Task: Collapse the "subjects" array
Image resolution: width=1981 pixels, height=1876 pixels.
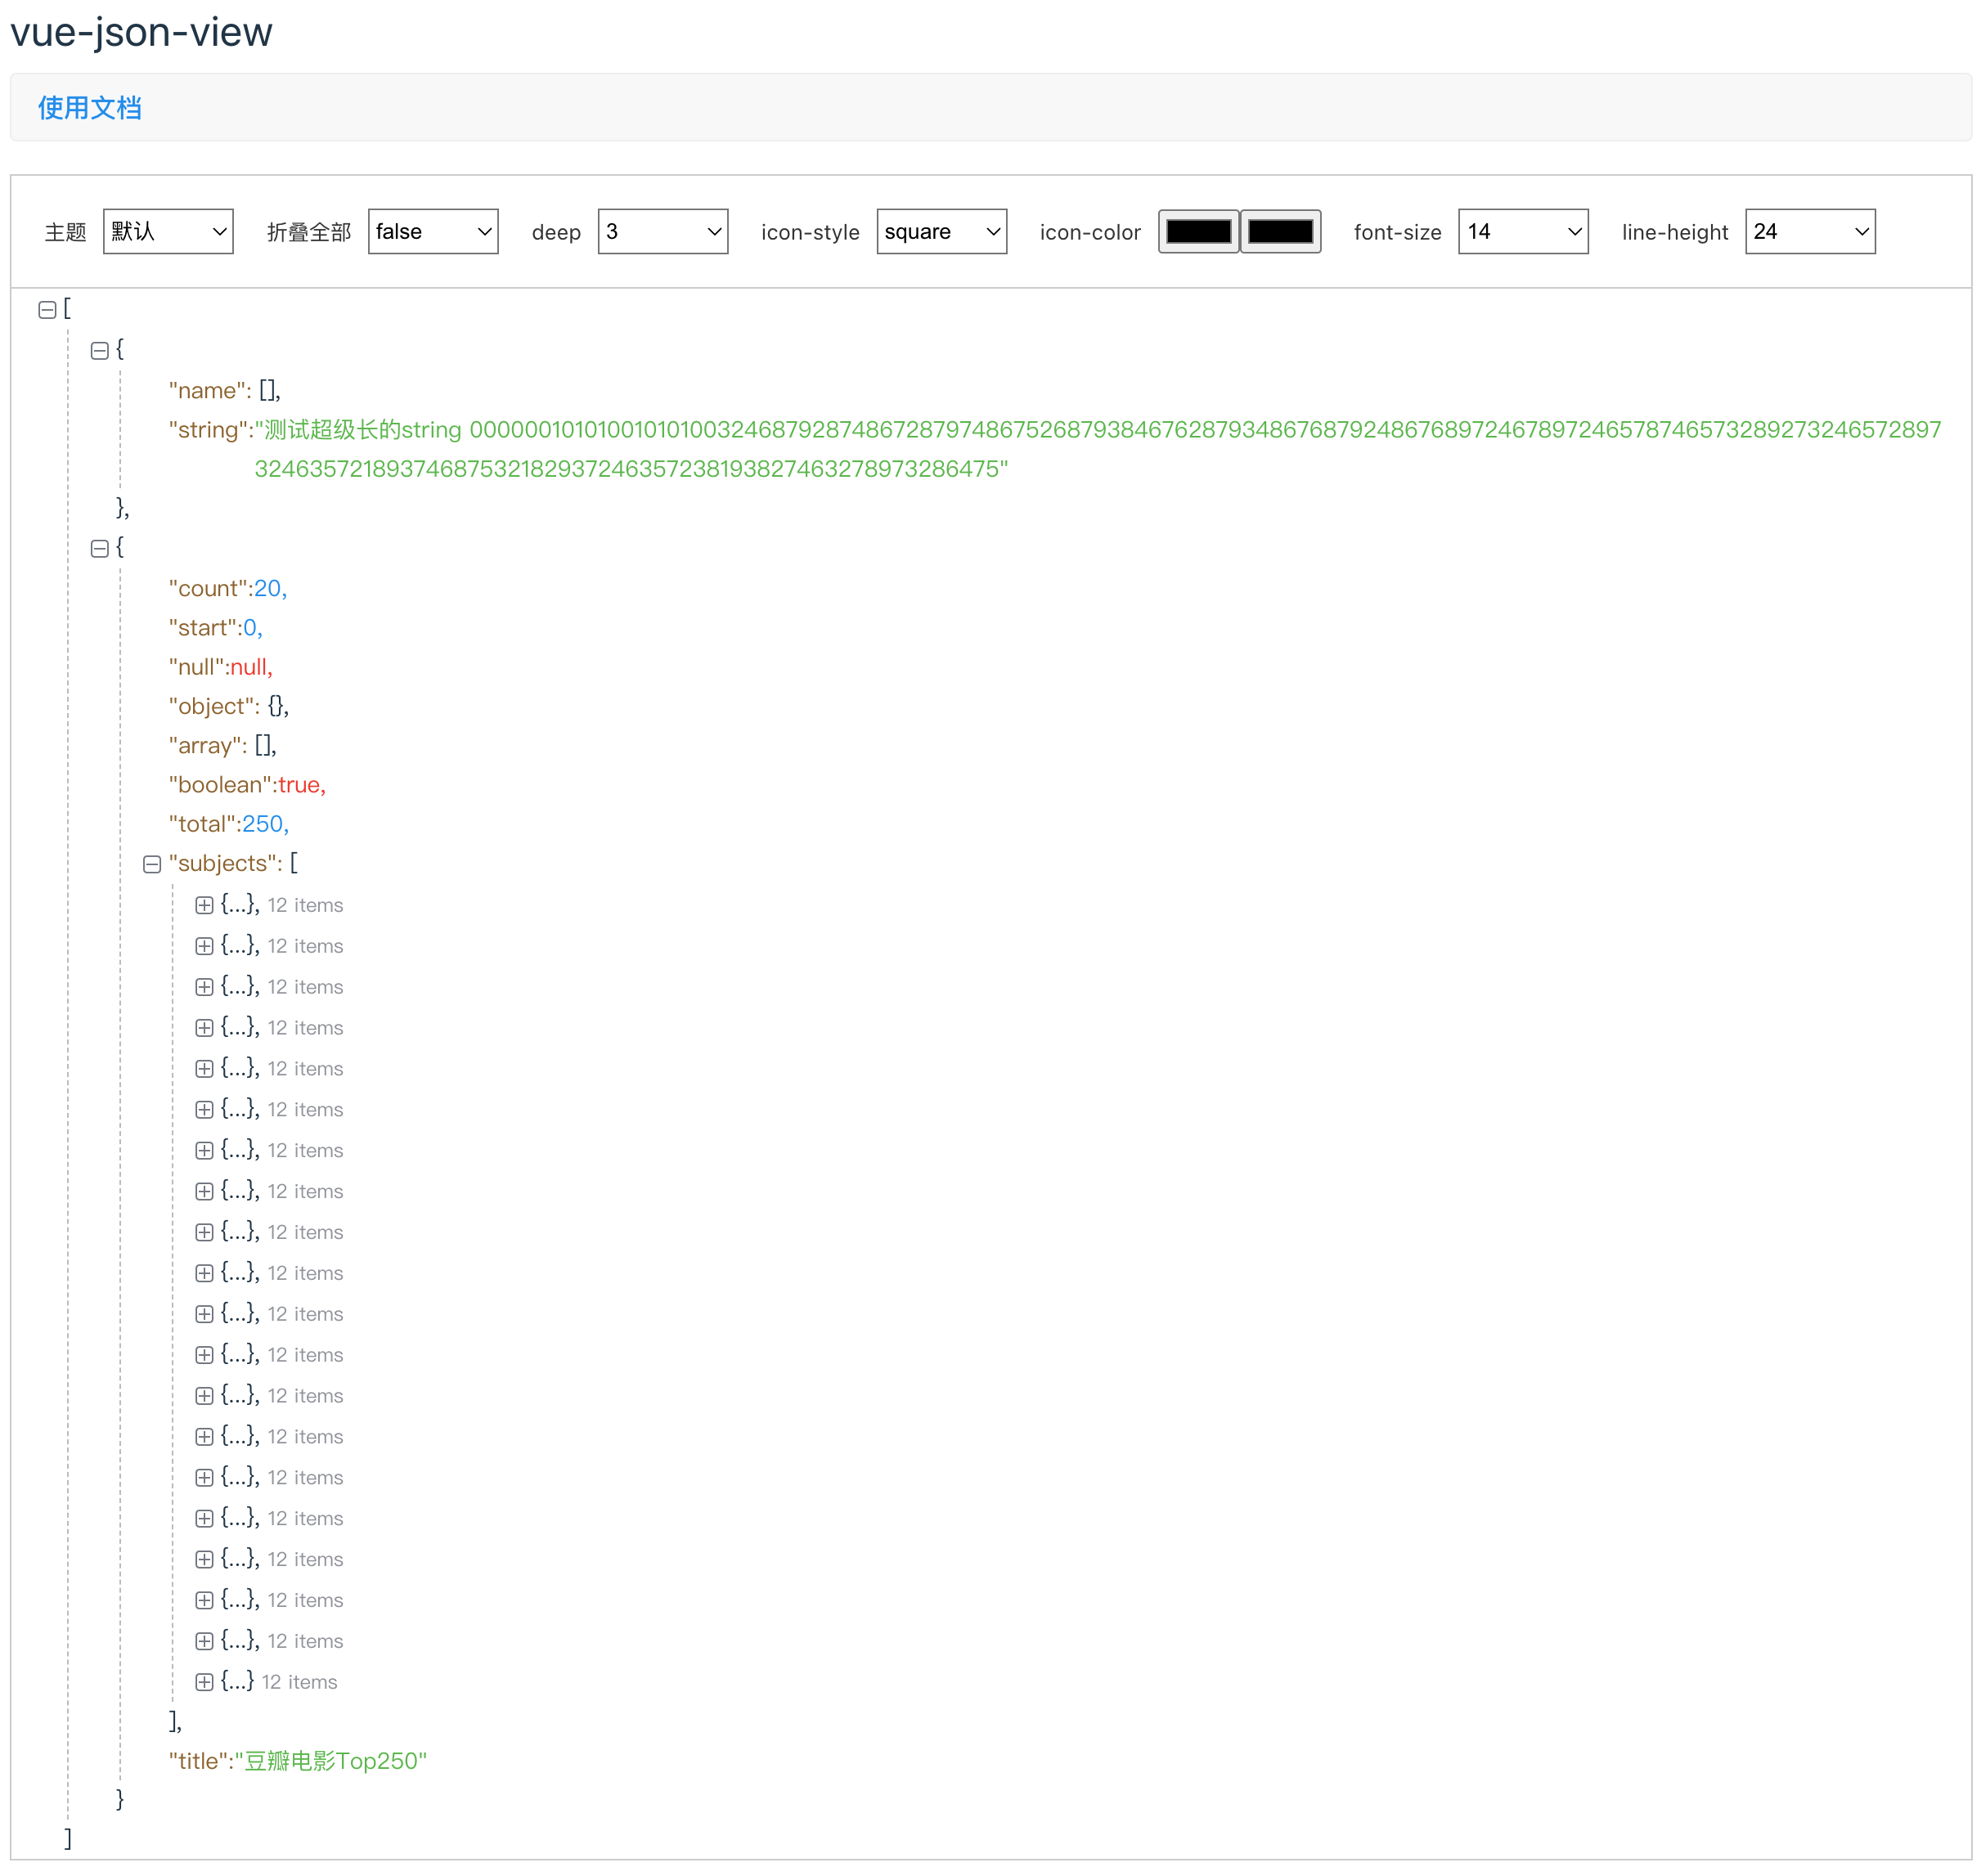Action: (152, 865)
